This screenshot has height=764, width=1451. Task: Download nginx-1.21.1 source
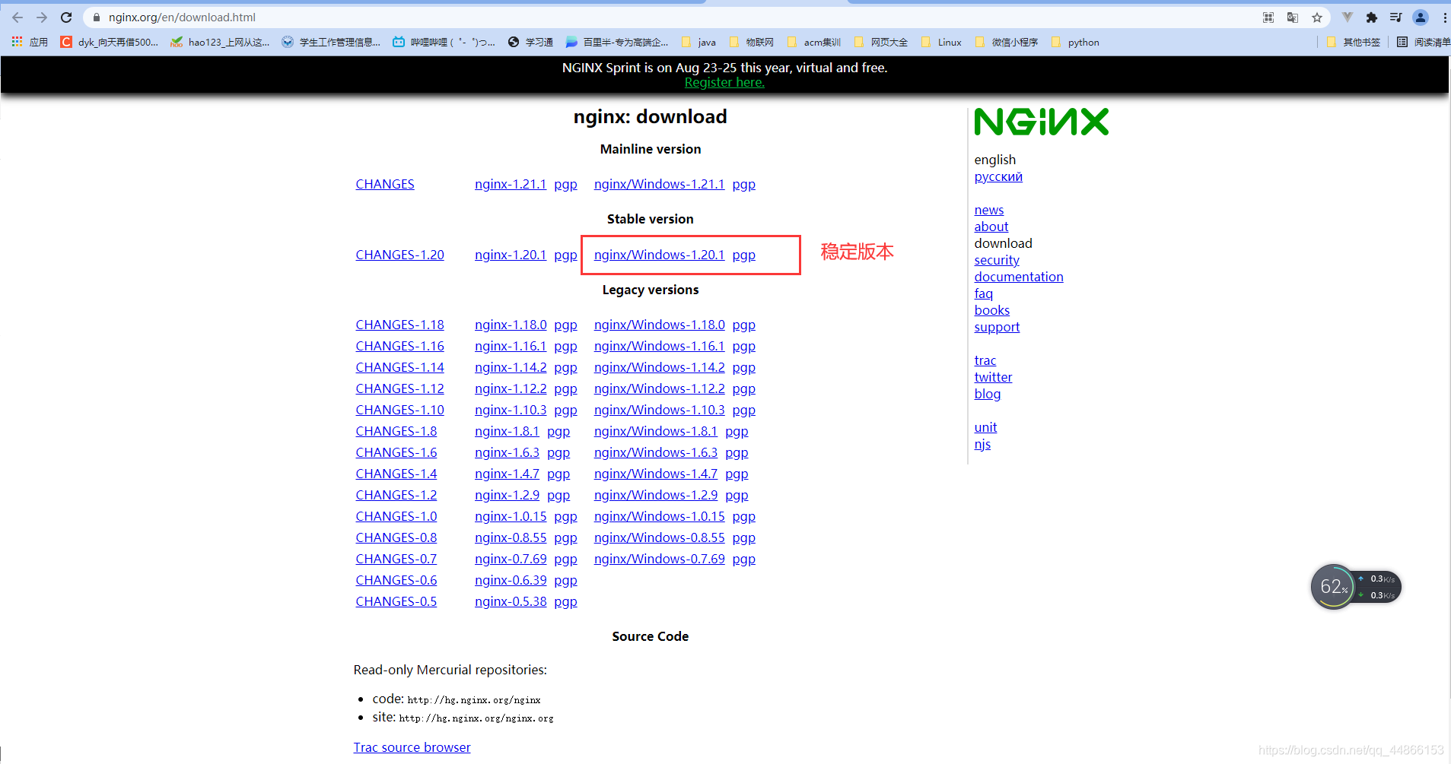click(x=511, y=184)
